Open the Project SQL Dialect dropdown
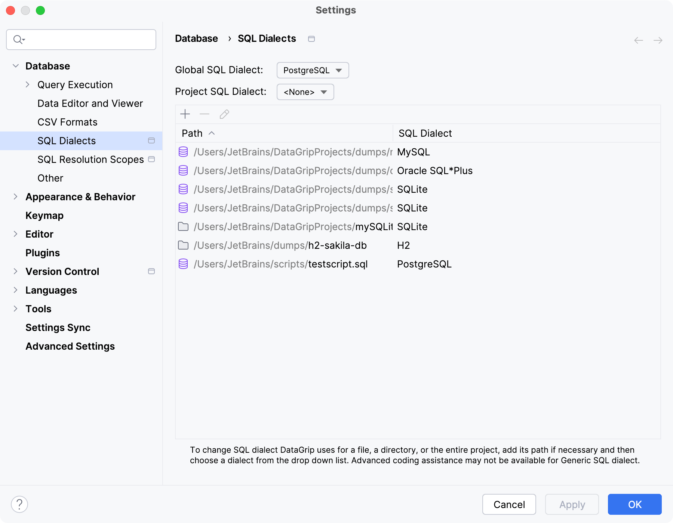The image size is (673, 523). [305, 92]
